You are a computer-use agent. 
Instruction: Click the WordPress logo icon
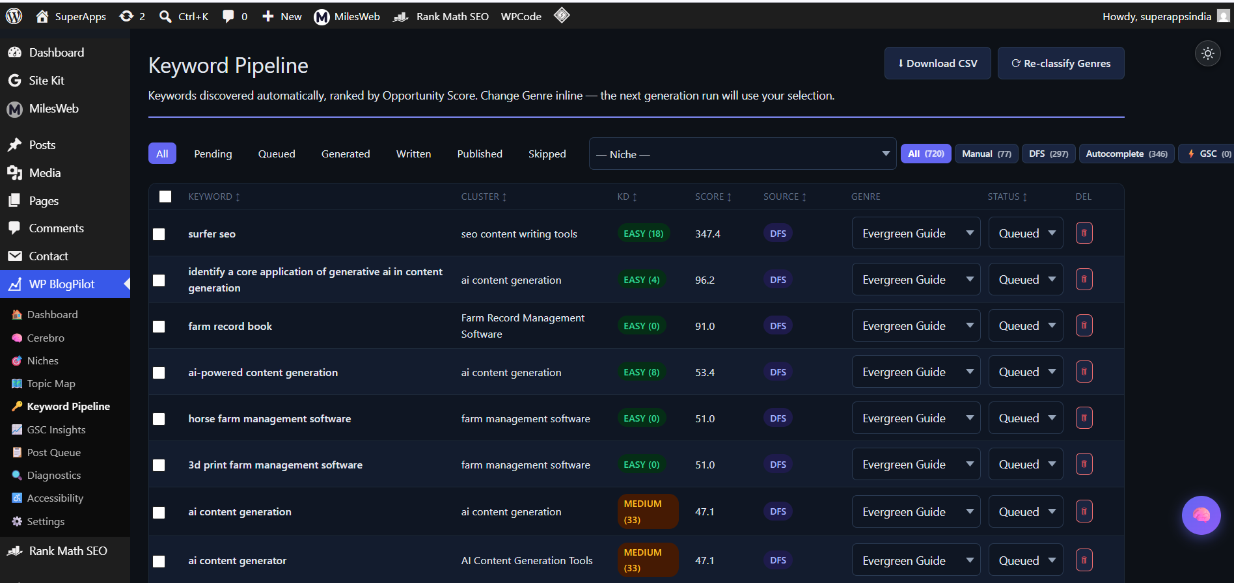click(x=14, y=16)
